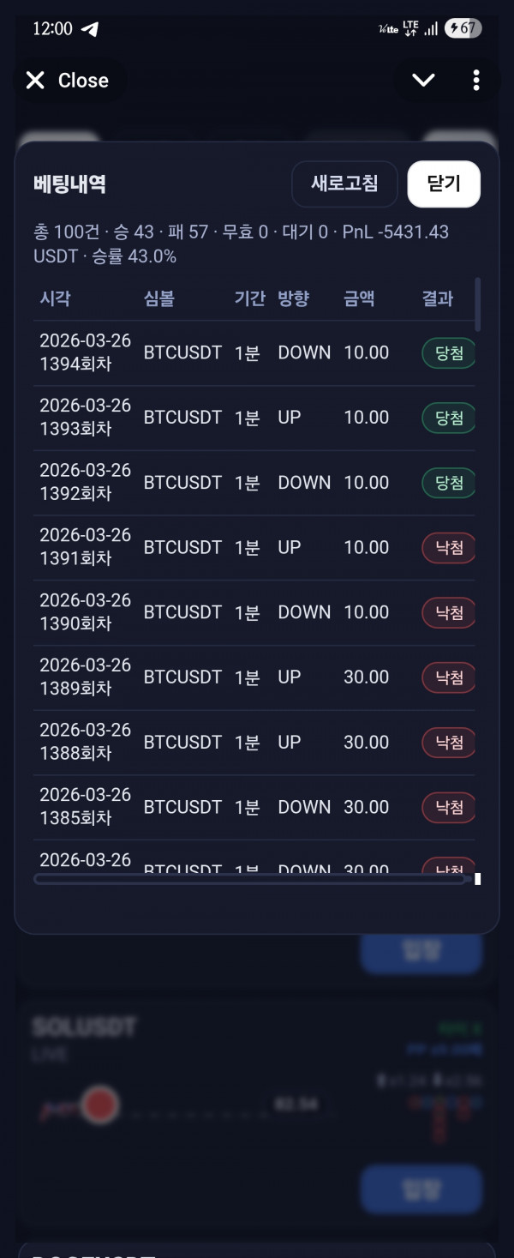Click the 베팅내역 panel title

69,184
